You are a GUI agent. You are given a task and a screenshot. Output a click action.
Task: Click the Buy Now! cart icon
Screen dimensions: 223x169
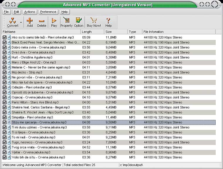(x=94, y=20)
